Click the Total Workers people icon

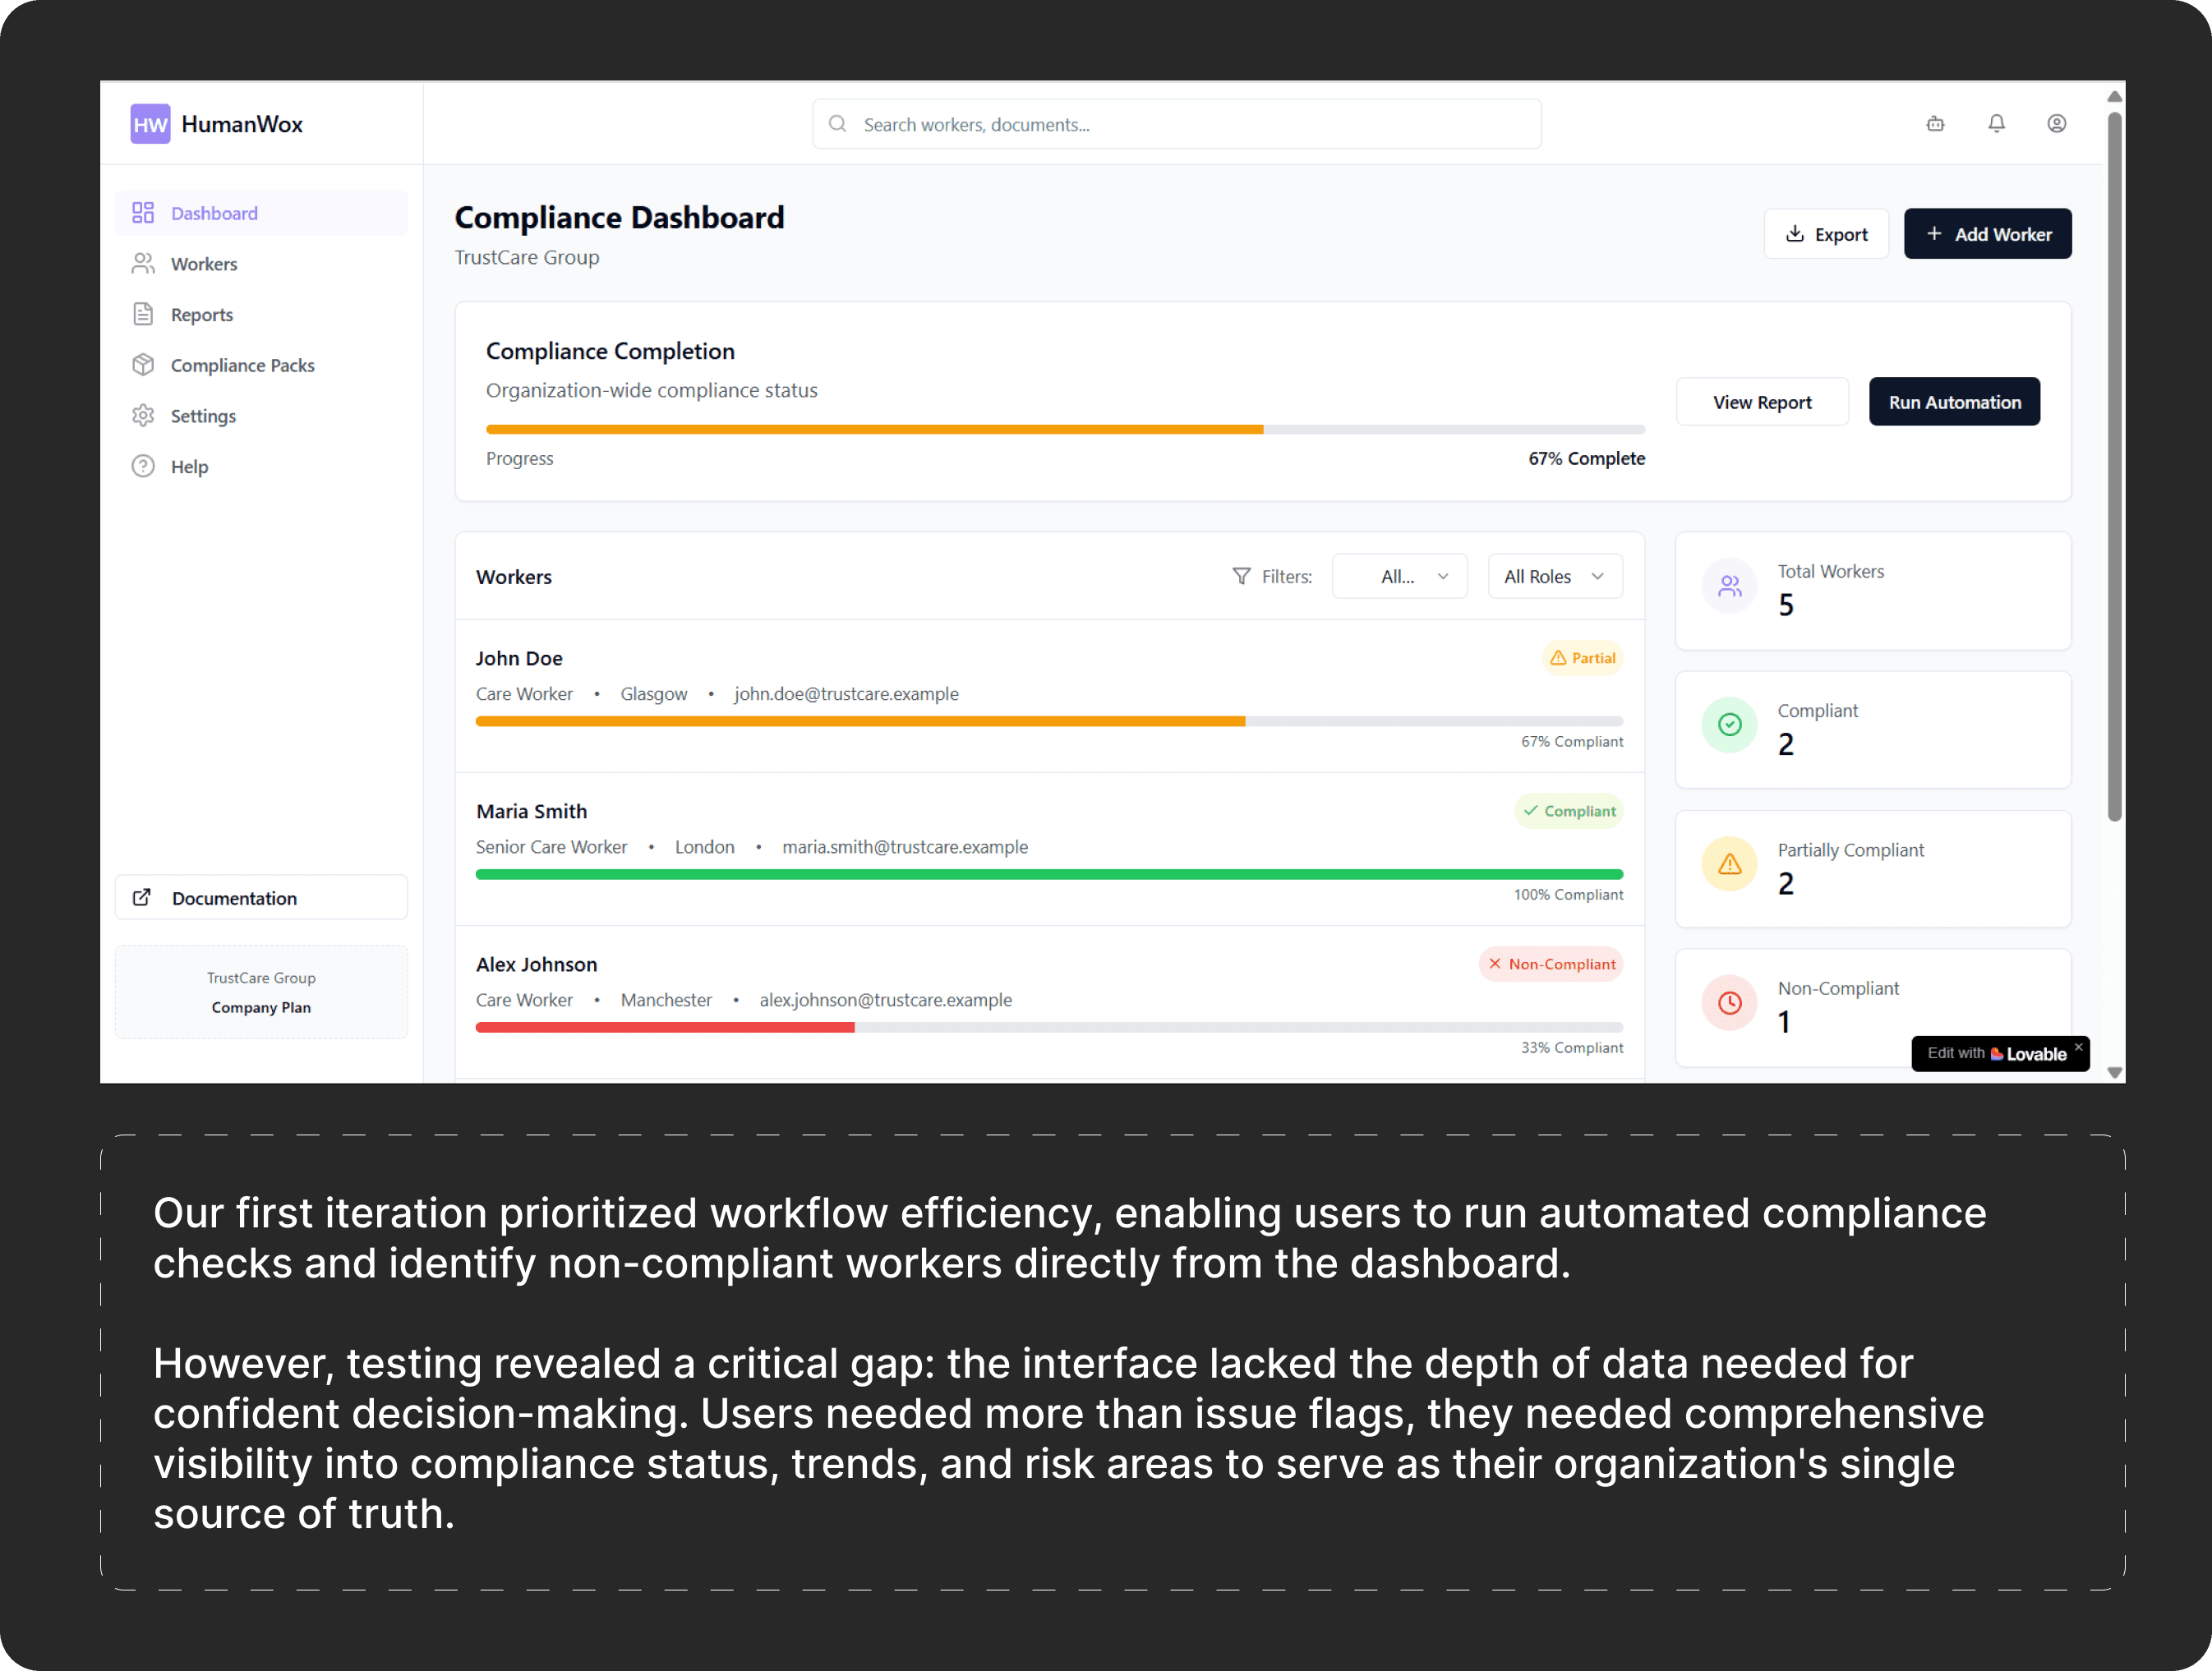click(1729, 586)
